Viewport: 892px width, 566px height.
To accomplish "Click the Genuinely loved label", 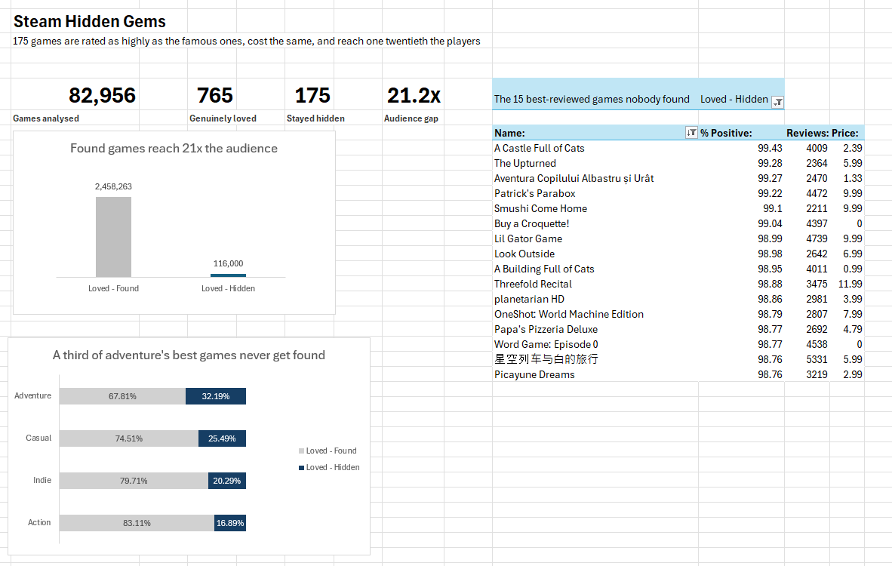I will 223,118.
